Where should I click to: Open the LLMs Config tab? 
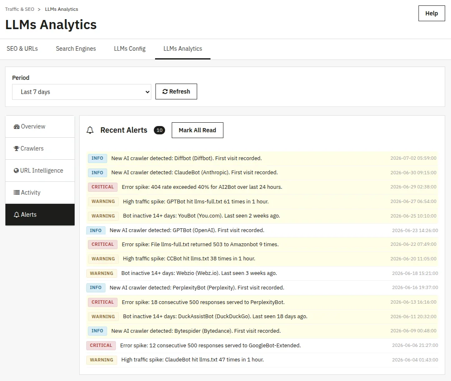[x=130, y=49]
